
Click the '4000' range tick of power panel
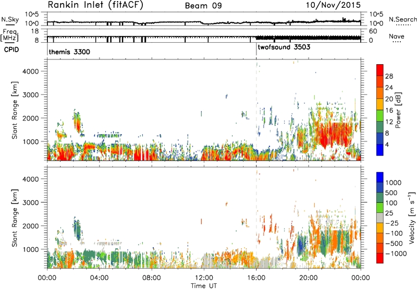click(30, 71)
